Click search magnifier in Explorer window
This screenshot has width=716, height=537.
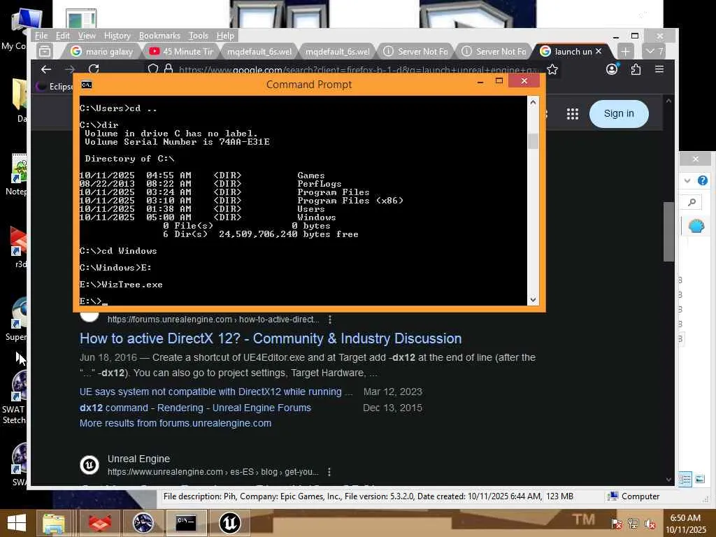692,202
